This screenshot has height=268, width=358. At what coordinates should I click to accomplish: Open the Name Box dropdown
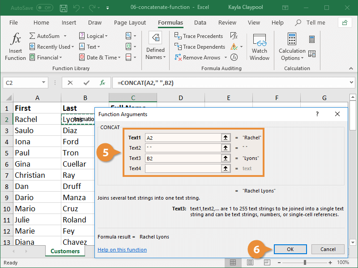pyautogui.click(x=44, y=83)
